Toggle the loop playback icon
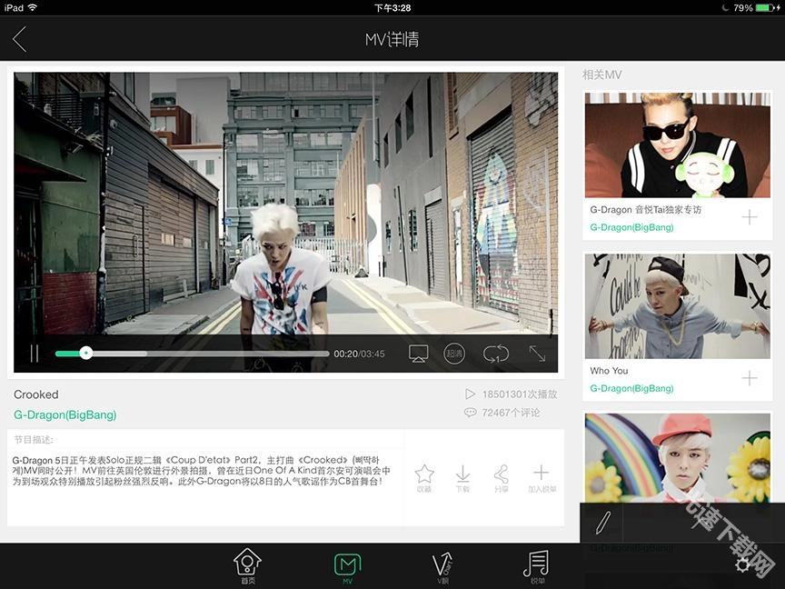The width and height of the screenshot is (785, 589). pyautogui.click(x=496, y=354)
